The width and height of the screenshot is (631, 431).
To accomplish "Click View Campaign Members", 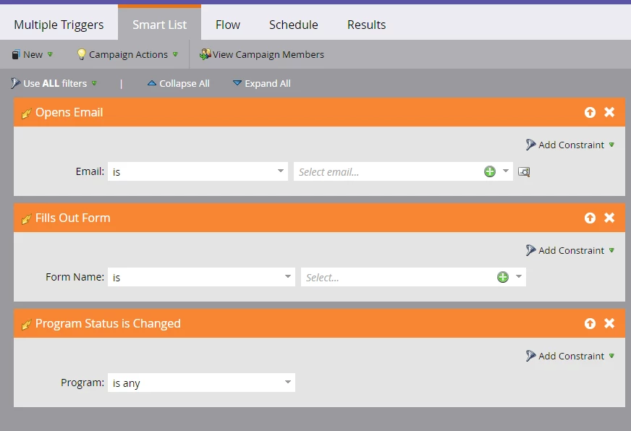I will (x=262, y=54).
